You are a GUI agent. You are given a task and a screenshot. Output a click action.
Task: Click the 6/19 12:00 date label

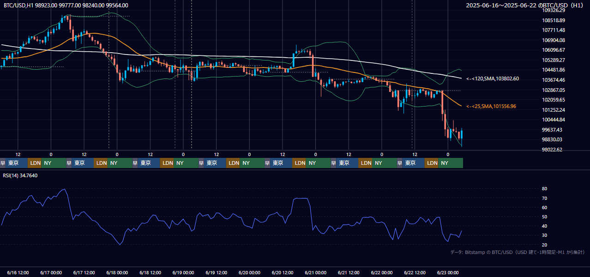(x=217, y=272)
